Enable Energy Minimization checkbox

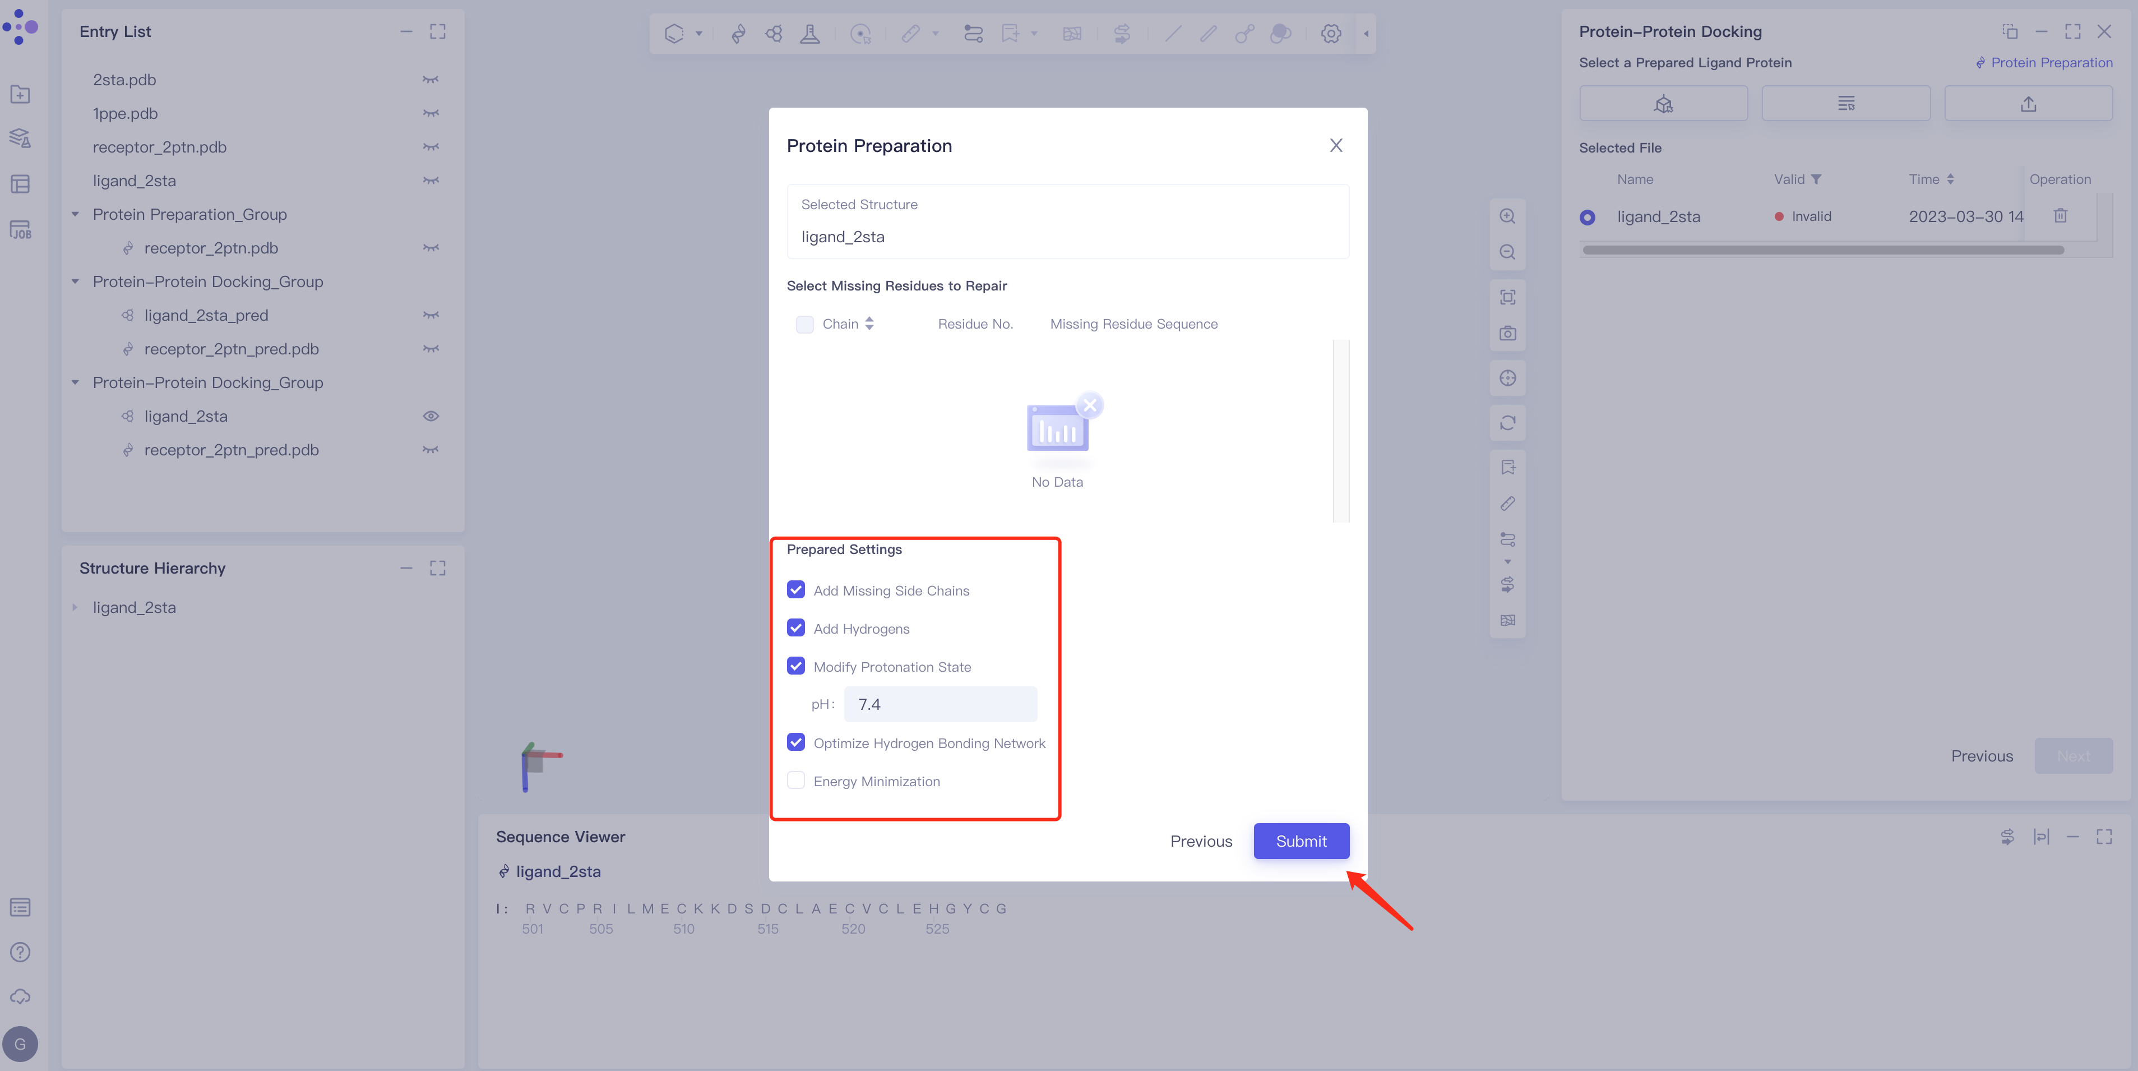coord(796,781)
